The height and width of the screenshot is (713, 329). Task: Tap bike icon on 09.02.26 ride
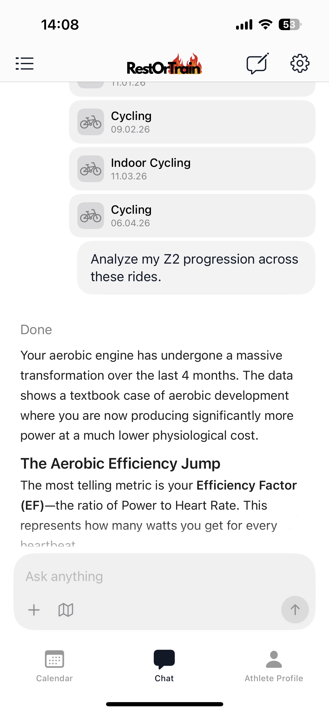[x=91, y=122]
